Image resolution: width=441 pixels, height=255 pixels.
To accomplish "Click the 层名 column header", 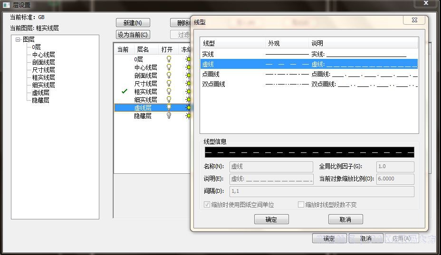I will point(145,49).
